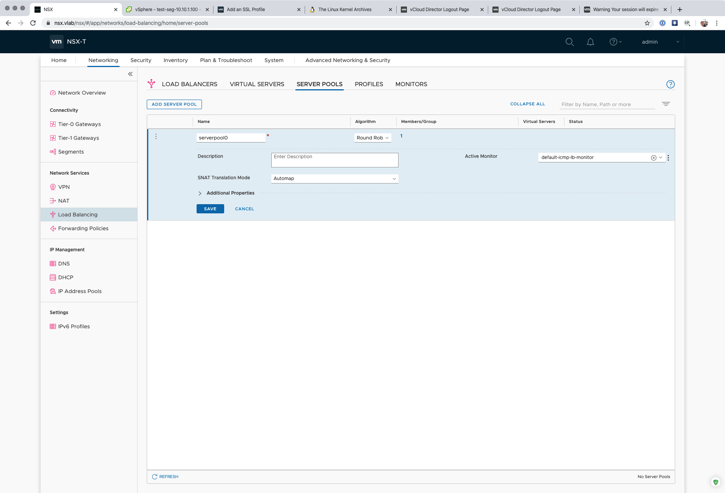Click the Enter Description text box
The width and height of the screenshot is (725, 493).
(x=335, y=160)
